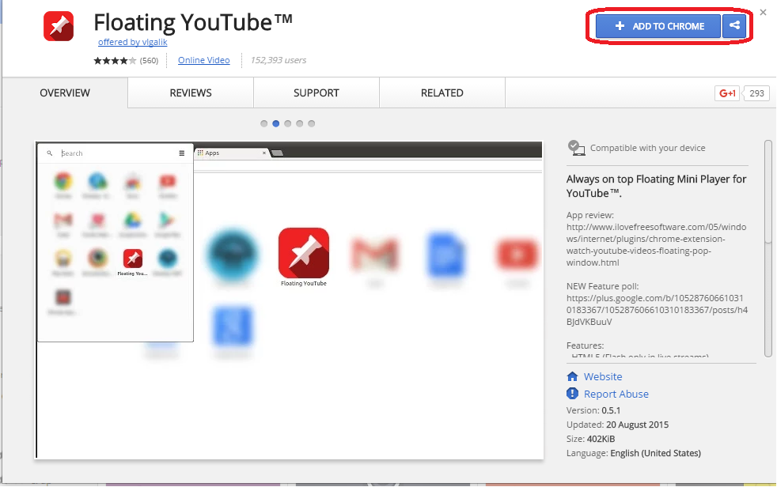Click the Always on top Floating Mini Player heading
Image resolution: width=777 pixels, height=487 pixels.
tap(656, 186)
